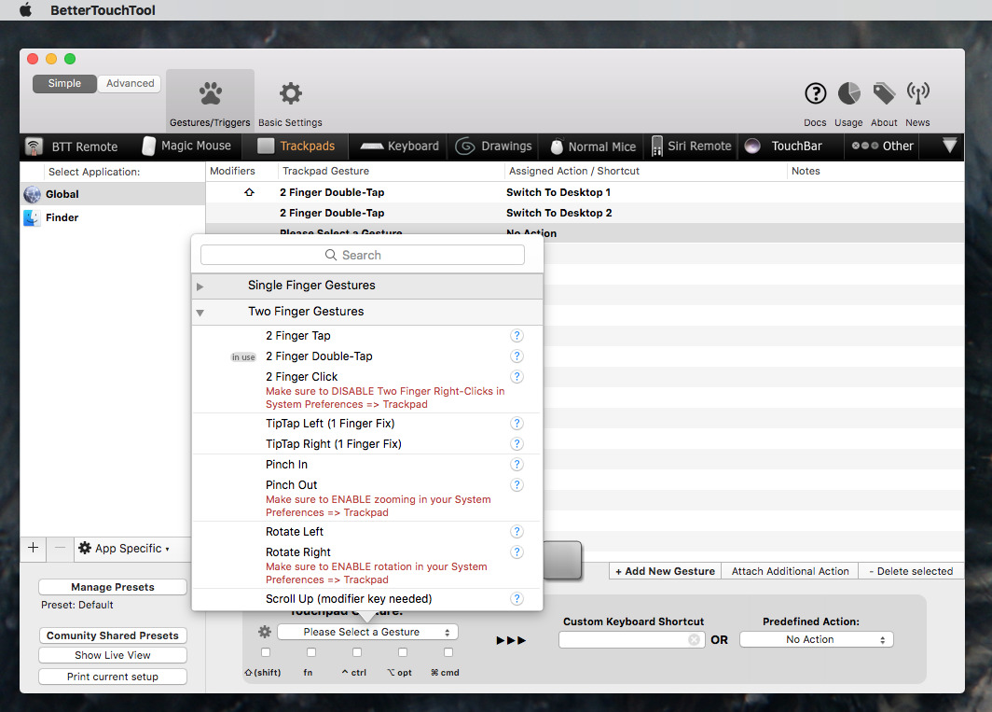Clear the custom keyboard shortcut field

click(x=694, y=640)
